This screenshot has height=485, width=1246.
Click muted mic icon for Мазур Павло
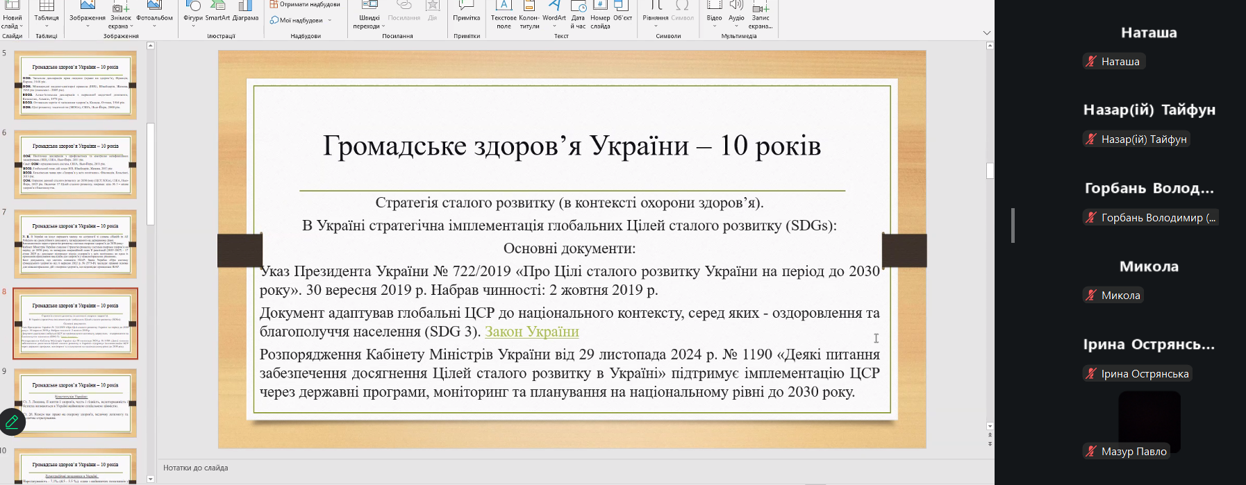1092,452
